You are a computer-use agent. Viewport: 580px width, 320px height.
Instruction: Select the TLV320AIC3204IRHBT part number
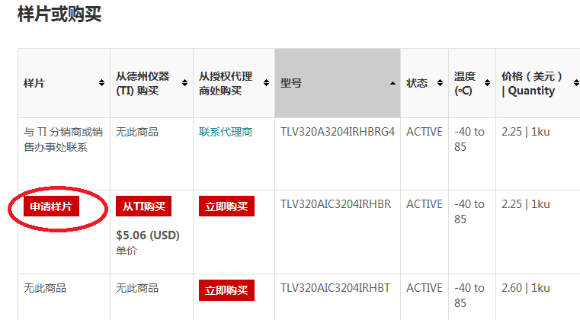tap(335, 288)
